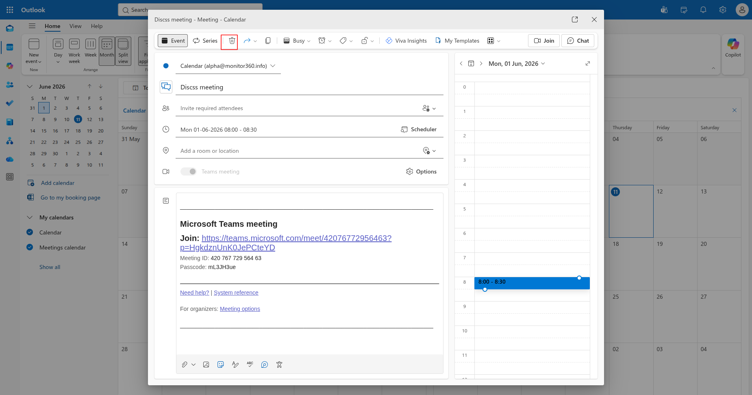Click the attach file paperclip icon
The image size is (752, 395).
tap(185, 365)
